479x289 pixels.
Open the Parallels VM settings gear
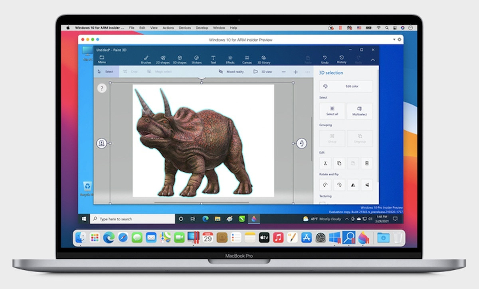pos(400,40)
